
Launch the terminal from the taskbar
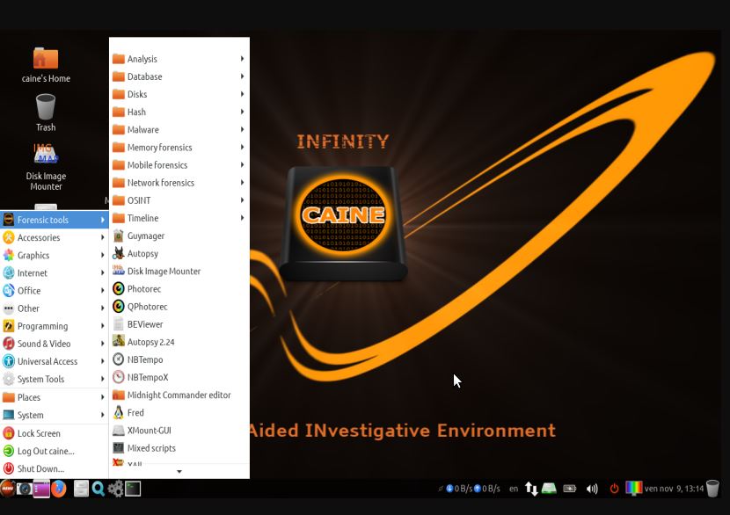coord(133,489)
